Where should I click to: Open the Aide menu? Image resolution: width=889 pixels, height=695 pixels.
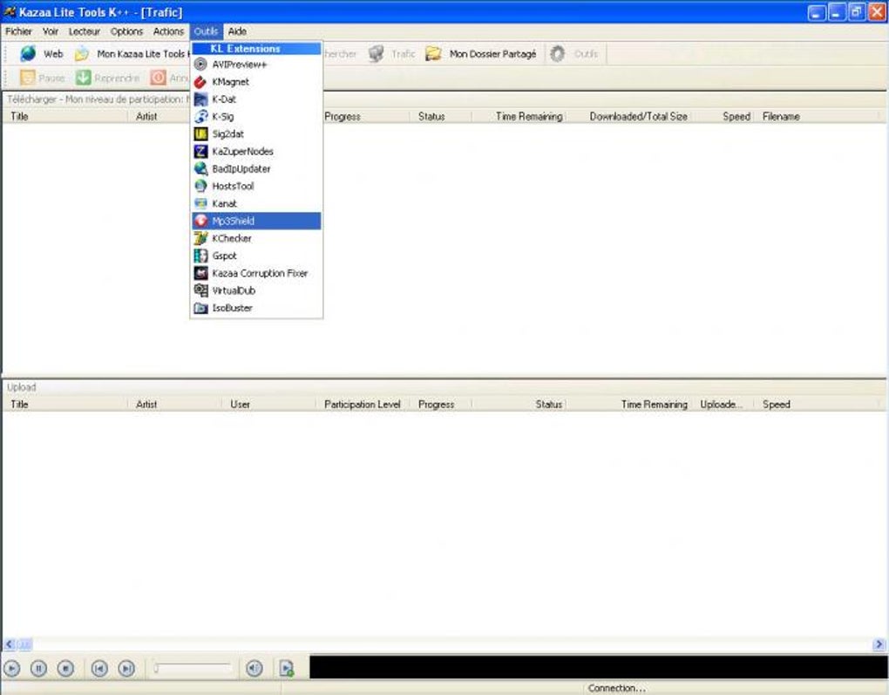click(237, 31)
